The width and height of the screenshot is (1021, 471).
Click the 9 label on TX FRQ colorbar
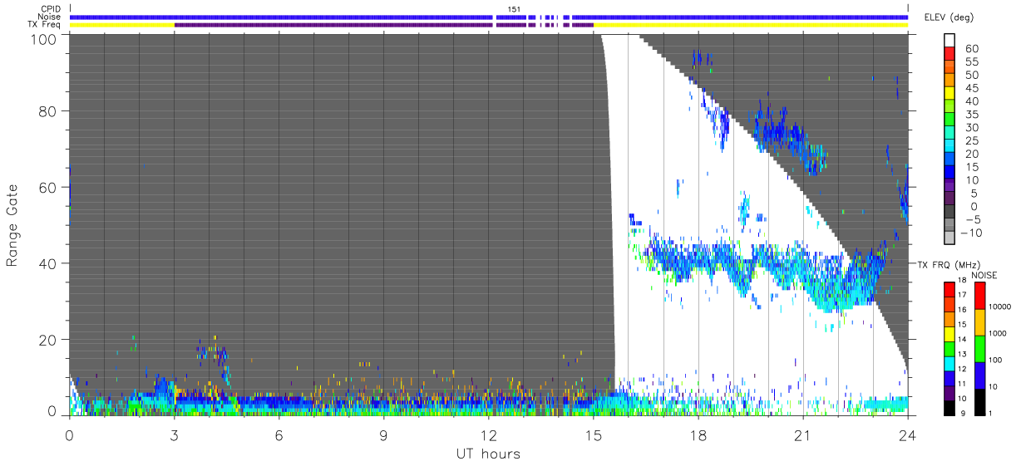pos(961,413)
